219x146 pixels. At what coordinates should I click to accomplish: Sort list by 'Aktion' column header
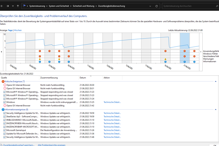[x=112, y=78]
